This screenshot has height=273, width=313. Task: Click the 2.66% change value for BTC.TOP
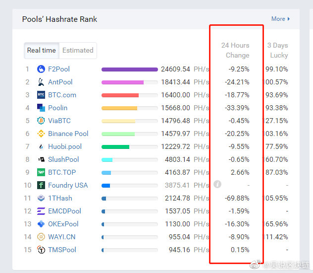(240, 172)
